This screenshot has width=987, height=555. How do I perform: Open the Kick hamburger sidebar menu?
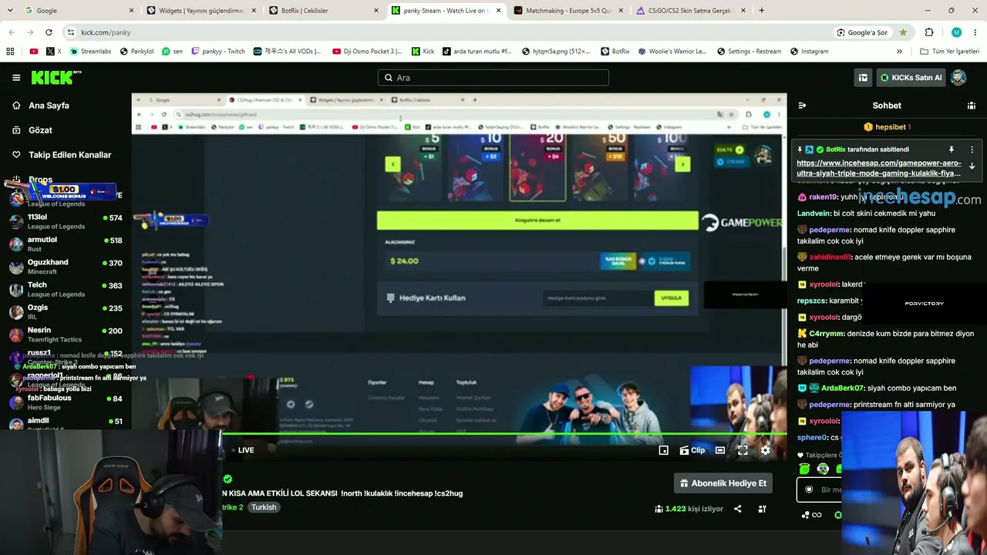(16, 77)
